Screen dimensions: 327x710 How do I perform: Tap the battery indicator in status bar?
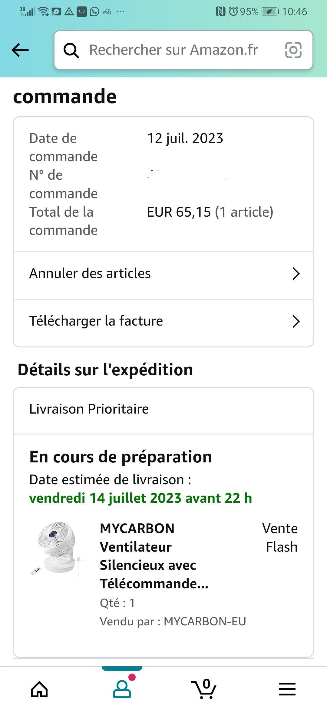click(x=270, y=12)
